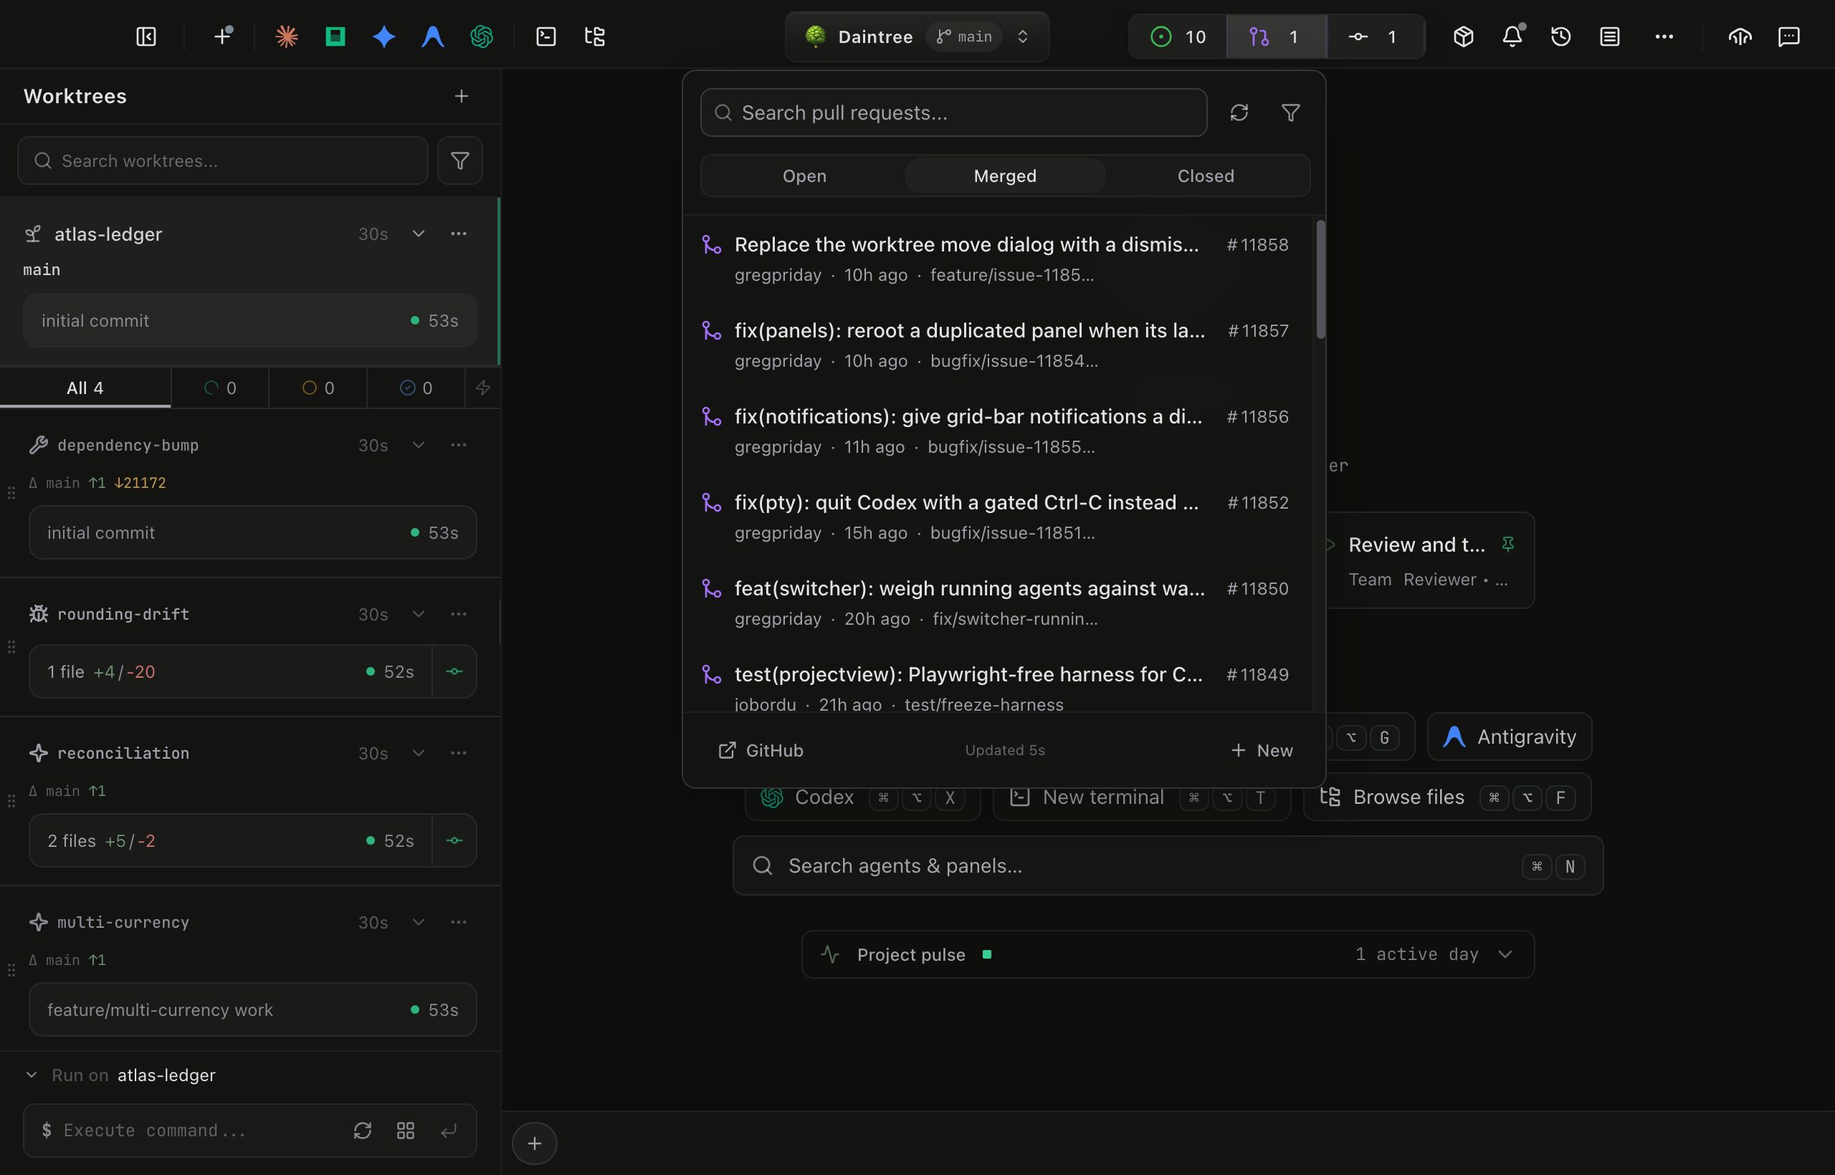Open file browser icon in top toolbar
The width and height of the screenshot is (1835, 1175).
point(595,37)
